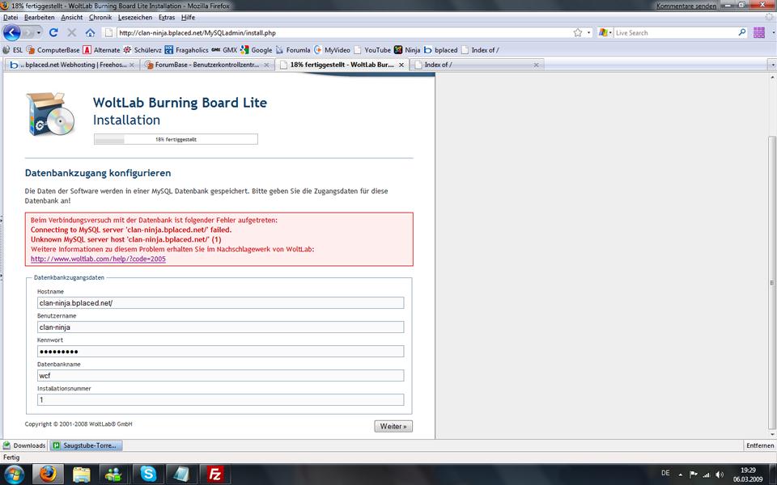Click the Hostname input field
Image resolution: width=777 pixels, height=485 pixels.
coord(220,303)
